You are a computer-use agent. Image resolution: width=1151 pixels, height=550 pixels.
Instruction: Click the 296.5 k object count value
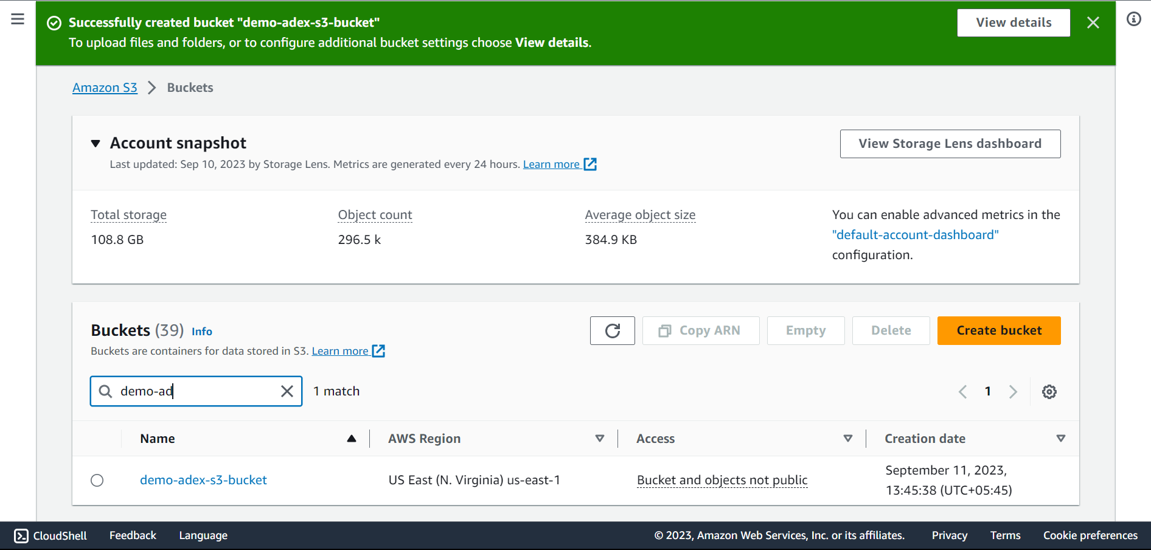(x=360, y=240)
